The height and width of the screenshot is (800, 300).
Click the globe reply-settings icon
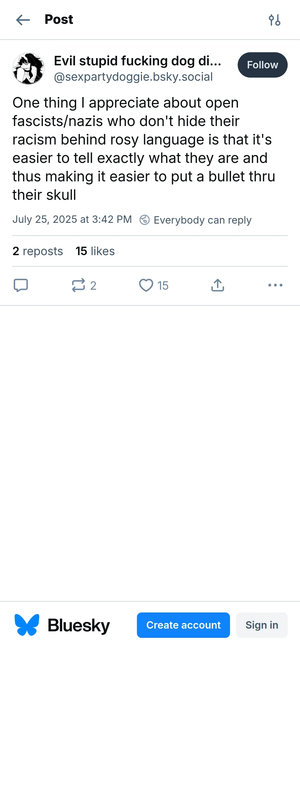(145, 220)
